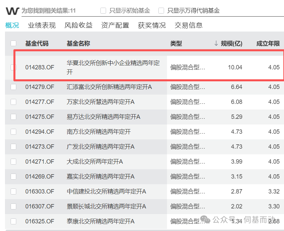Click the 3.15 scale value

pos(237,176)
